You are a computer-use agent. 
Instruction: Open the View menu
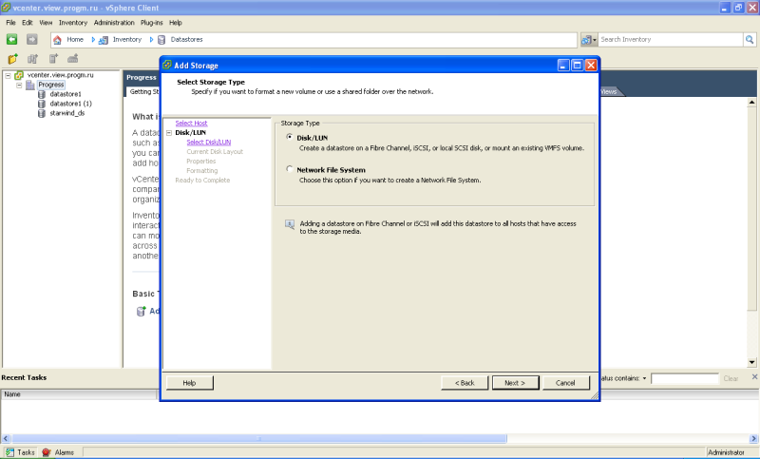click(46, 23)
